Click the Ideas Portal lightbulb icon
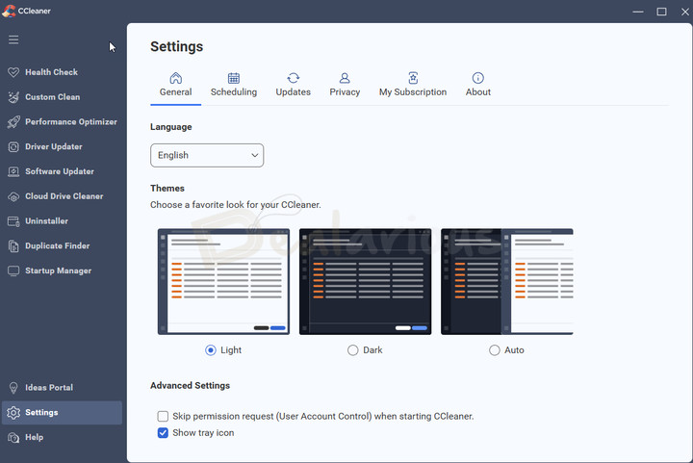Image resolution: width=693 pixels, height=463 pixels. [13, 388]
